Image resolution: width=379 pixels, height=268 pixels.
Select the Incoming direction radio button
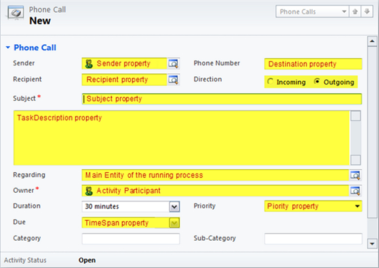tap(270, 82)
